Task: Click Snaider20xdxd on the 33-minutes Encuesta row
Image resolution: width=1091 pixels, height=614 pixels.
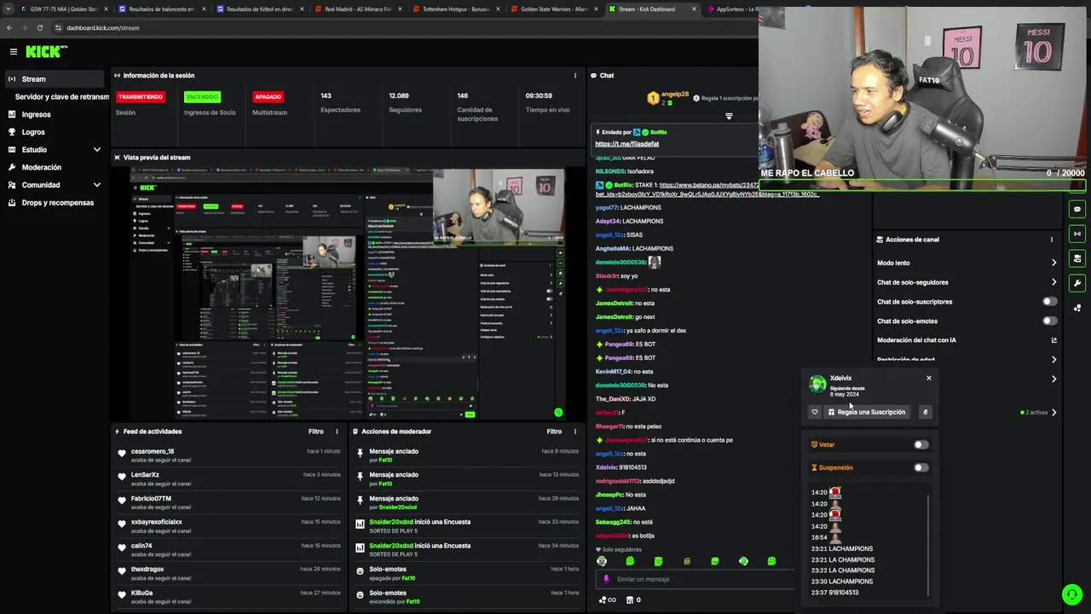Action: coord(393,522)
